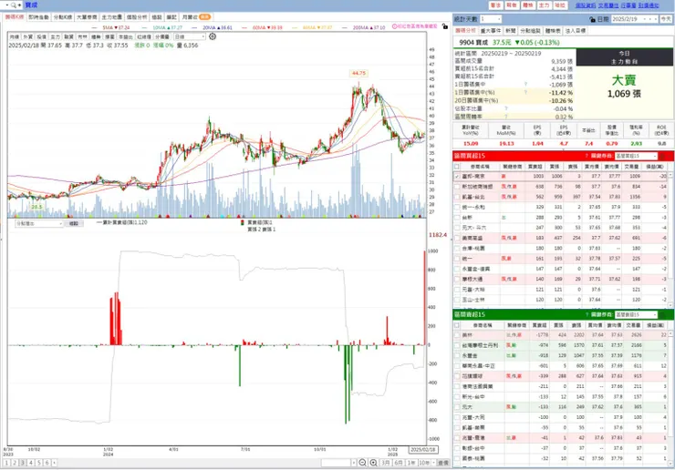The image size is (675, 470).
Task: Set chart range to 6月
Action: 399,463
